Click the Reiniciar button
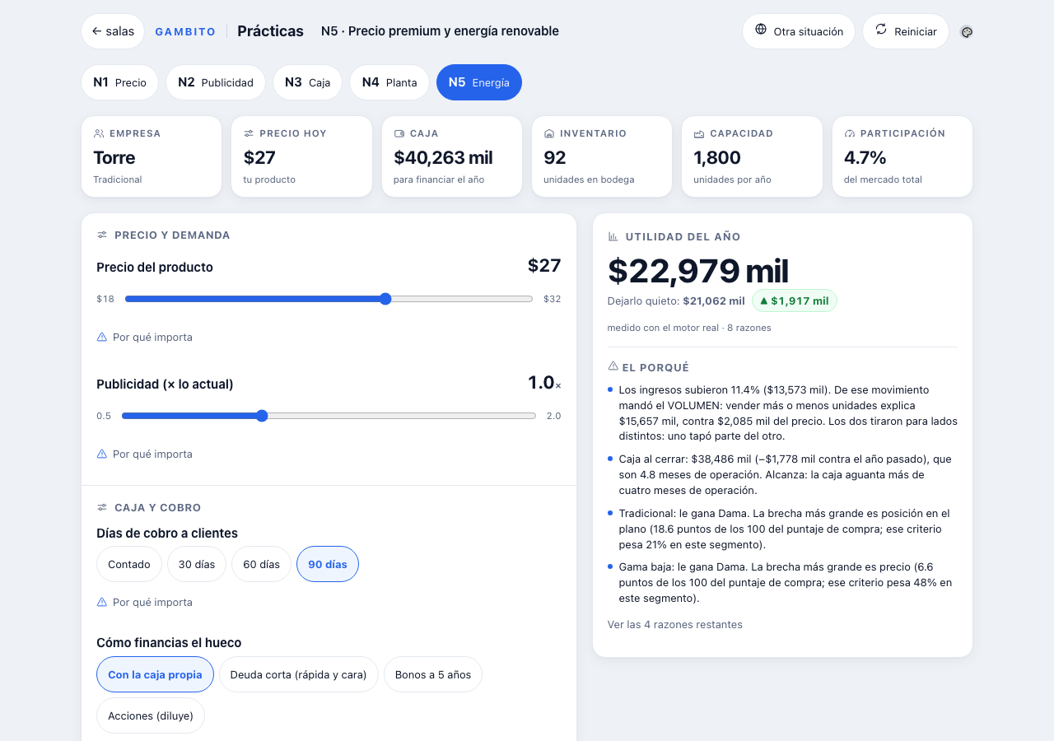 tap(906, 31)
